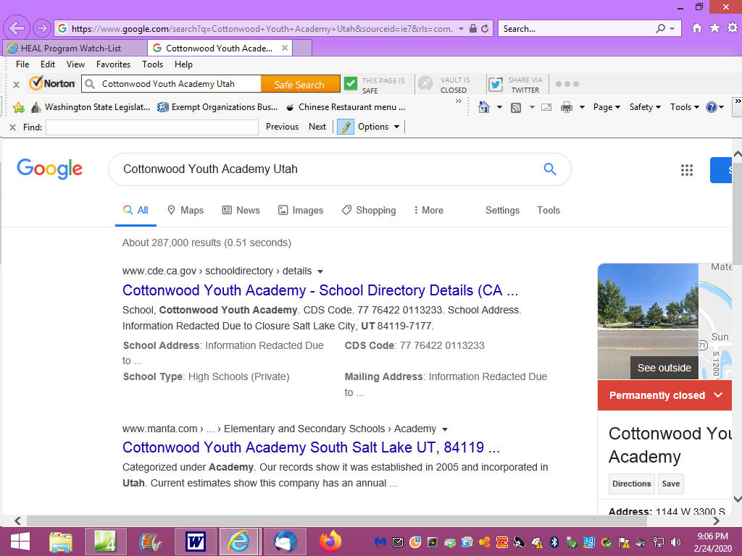Open File Explorer from the taskbar
Screen dimensions: 742x556
(x=61, y=542)
